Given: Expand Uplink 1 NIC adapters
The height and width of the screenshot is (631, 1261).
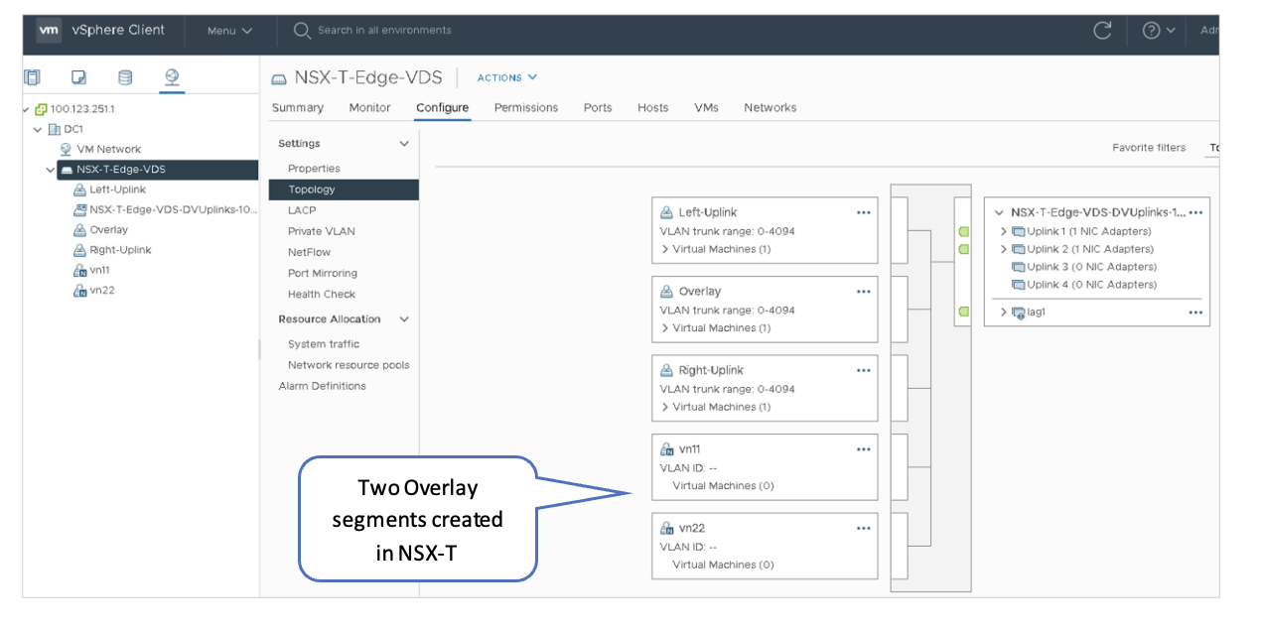Looking at the screenshot, I should tap(1004, 231).
